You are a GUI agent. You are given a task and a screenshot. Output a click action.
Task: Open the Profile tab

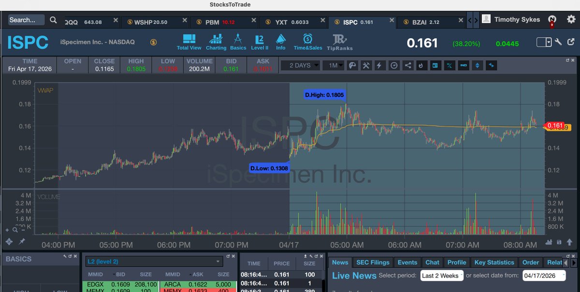click(457, 262)
